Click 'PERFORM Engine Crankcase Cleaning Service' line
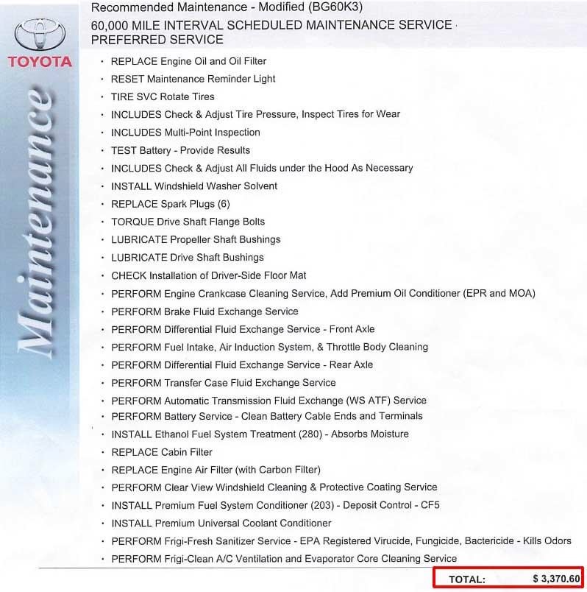Image resolution: width=587 pixels, height=592 pixels. [x=324, y=294]
